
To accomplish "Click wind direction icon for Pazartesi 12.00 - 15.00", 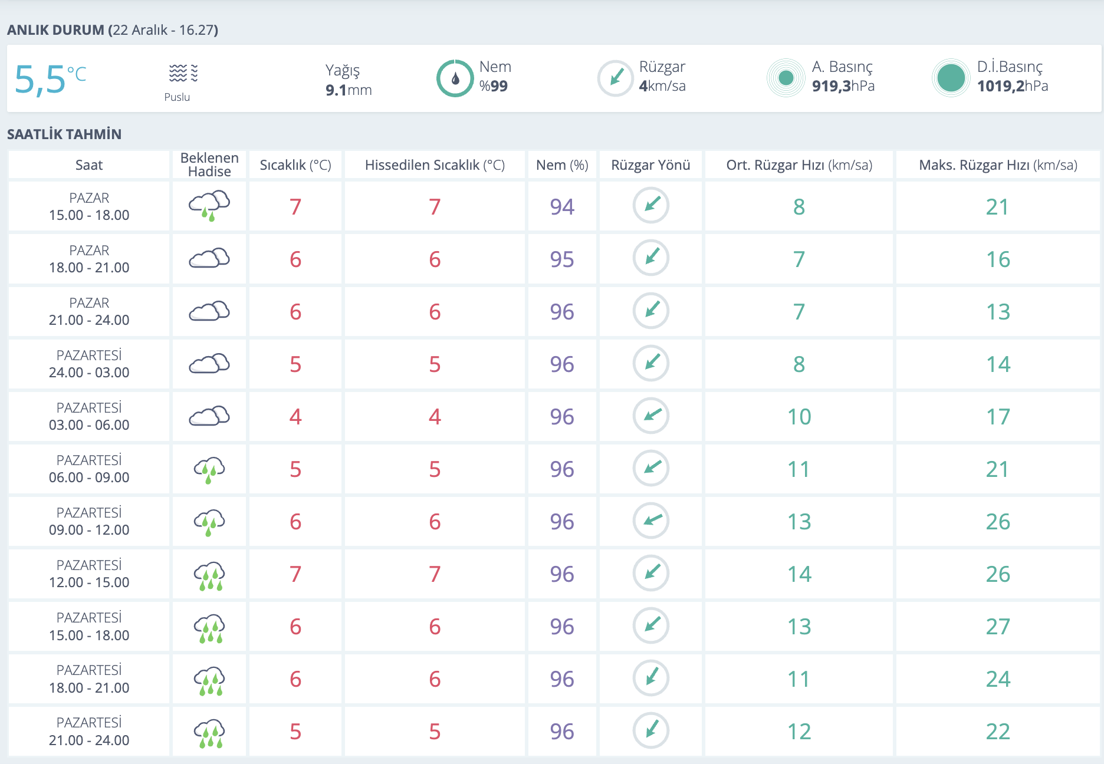I will point(651,573).
